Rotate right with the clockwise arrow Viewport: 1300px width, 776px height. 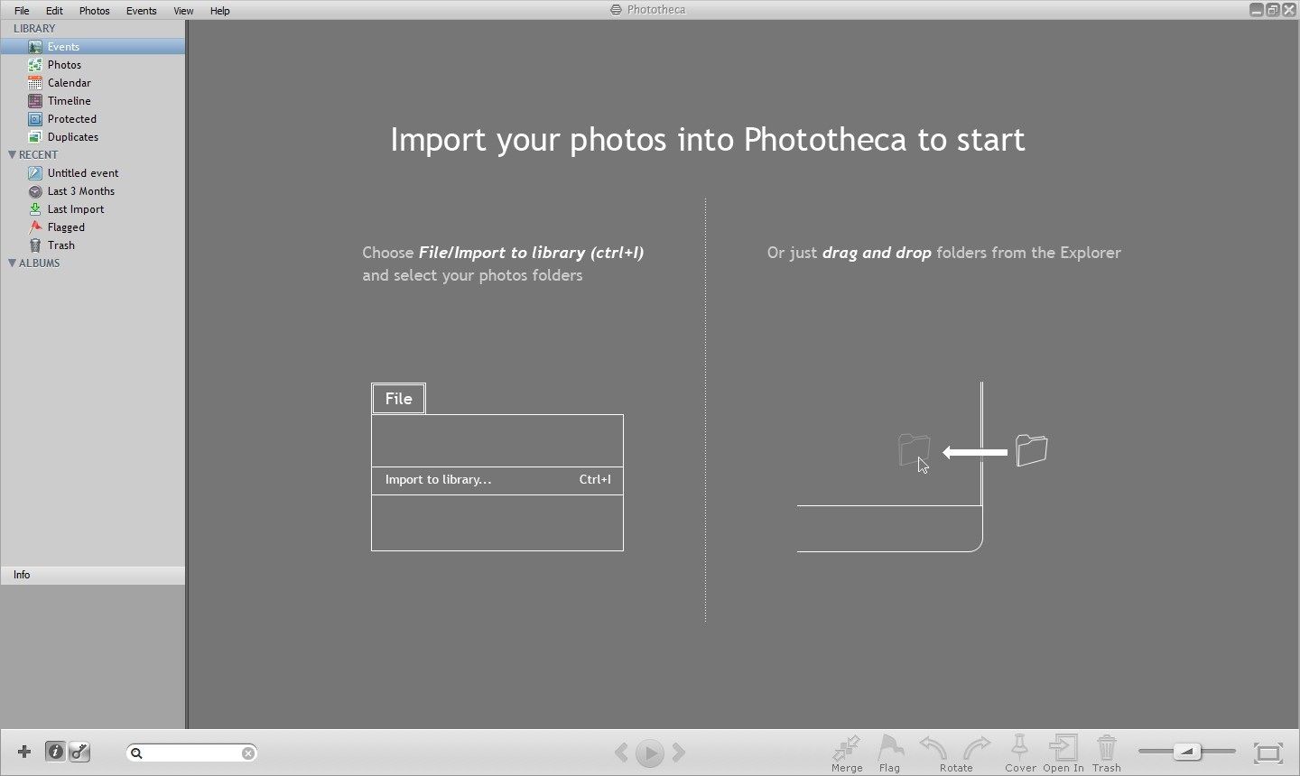977,748
